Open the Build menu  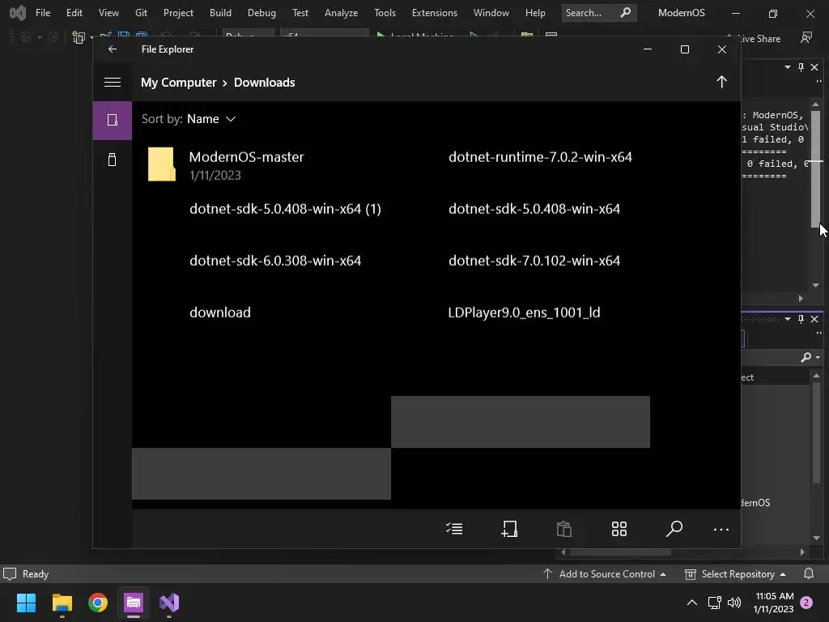coord(220,13)
